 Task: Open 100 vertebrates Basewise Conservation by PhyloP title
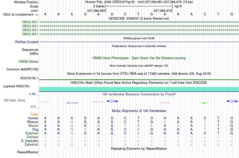tap(139, 94)
